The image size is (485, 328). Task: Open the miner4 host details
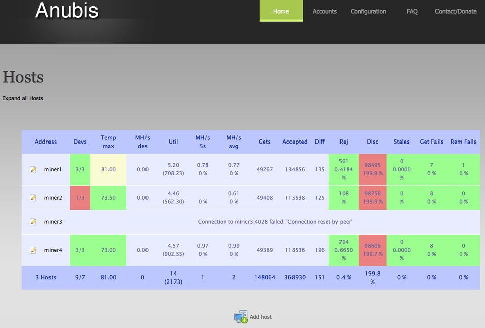coord(53,250)
